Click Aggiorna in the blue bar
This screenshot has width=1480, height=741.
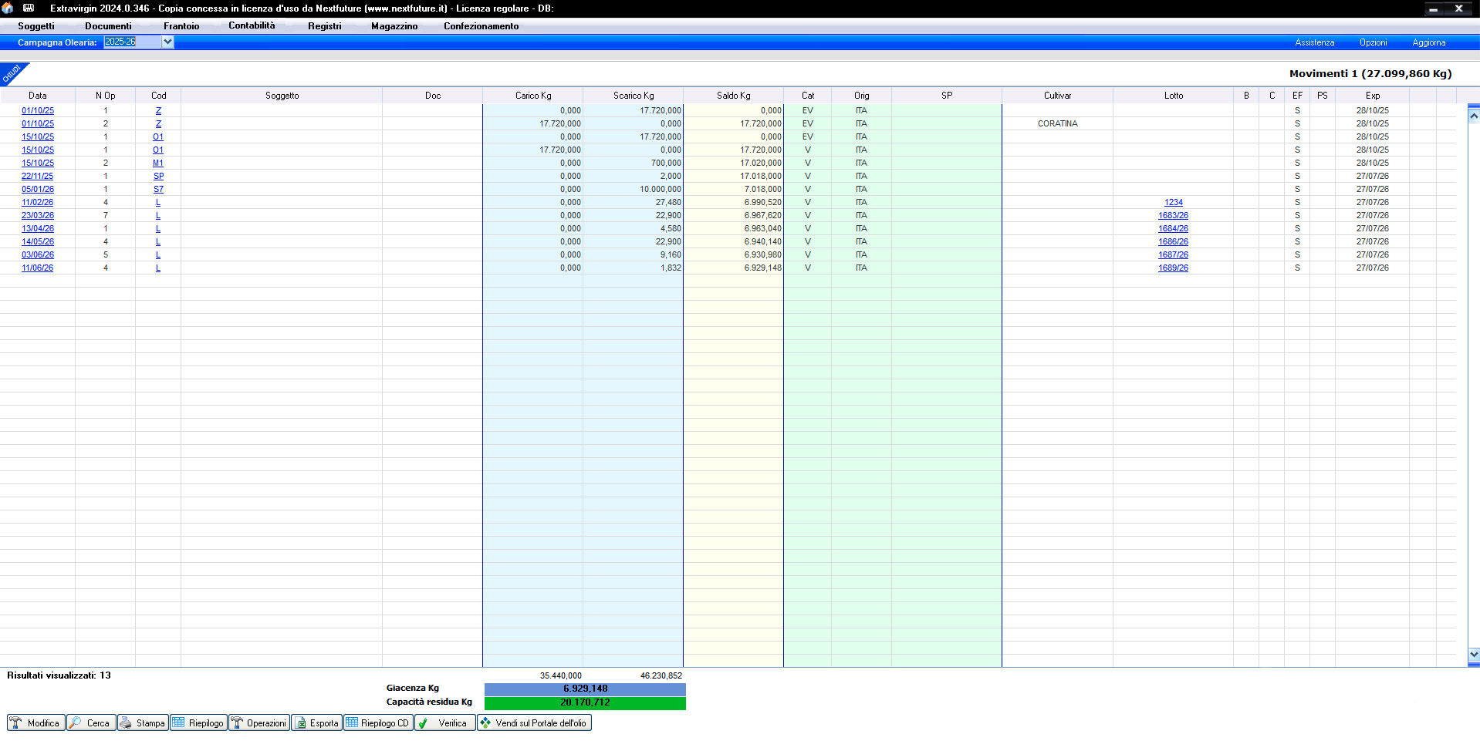coord(1428,42)
